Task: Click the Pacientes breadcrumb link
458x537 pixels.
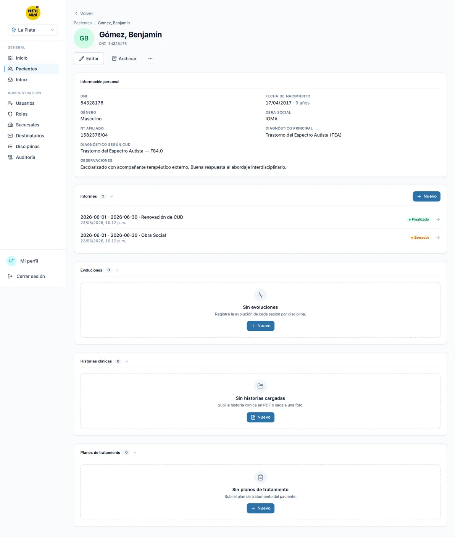Action: [x=83, y=23]
